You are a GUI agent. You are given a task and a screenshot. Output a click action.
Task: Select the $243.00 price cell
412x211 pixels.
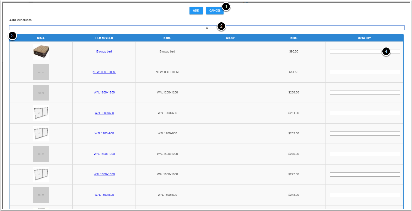294,195
